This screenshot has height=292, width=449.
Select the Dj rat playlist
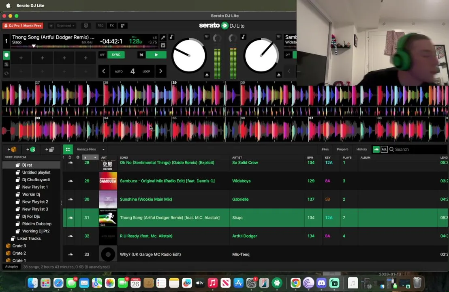[32, 165]
